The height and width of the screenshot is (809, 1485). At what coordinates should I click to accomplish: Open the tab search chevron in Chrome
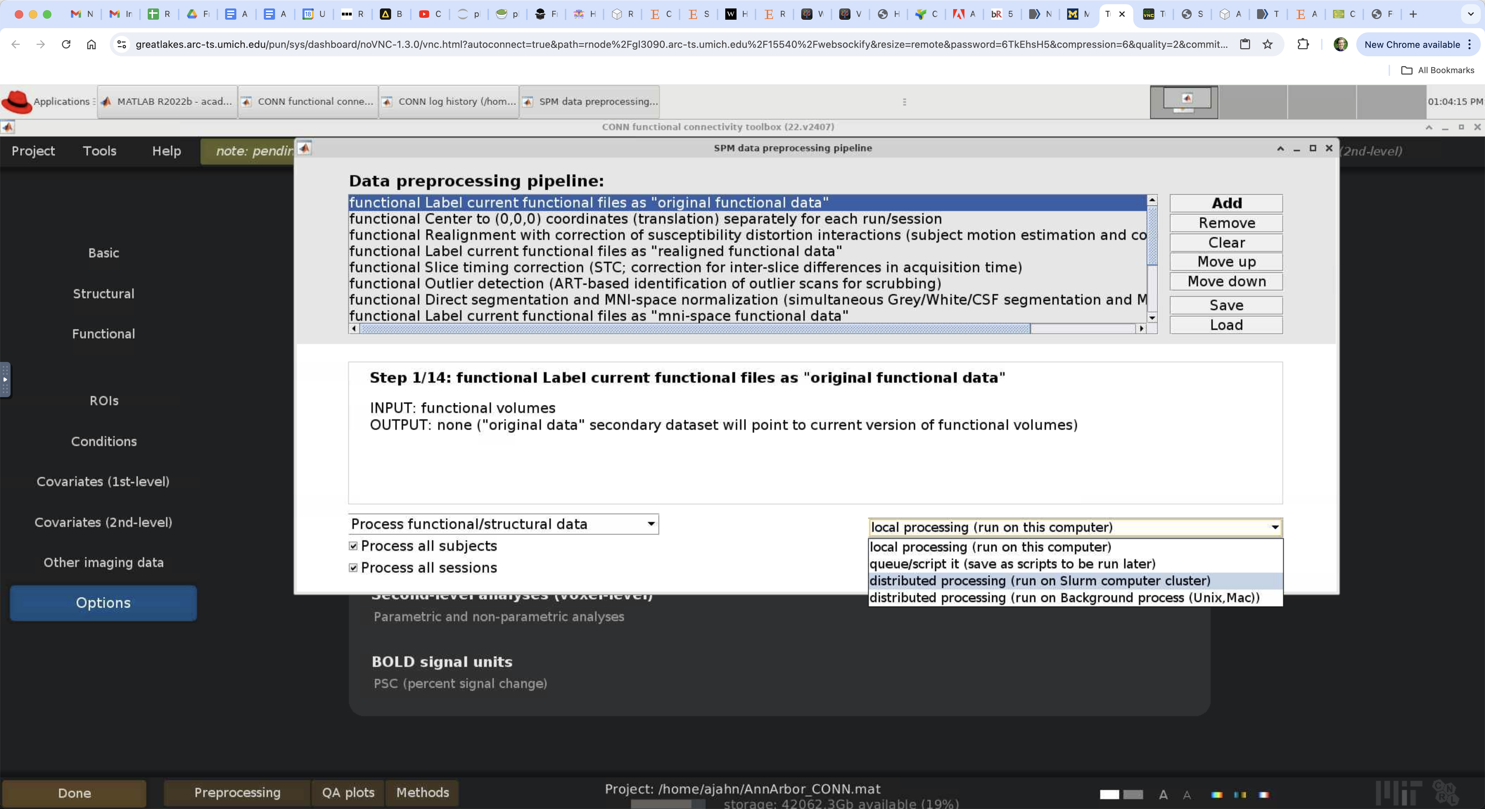click(1470, 14)
